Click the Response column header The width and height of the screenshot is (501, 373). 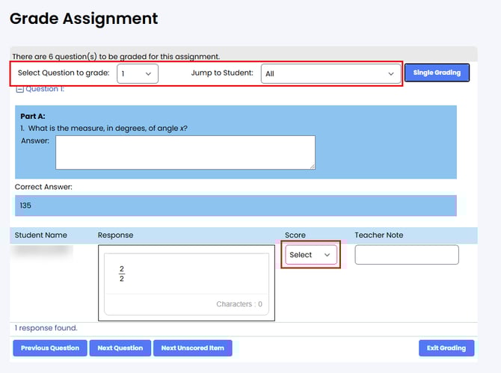(115, 235)
